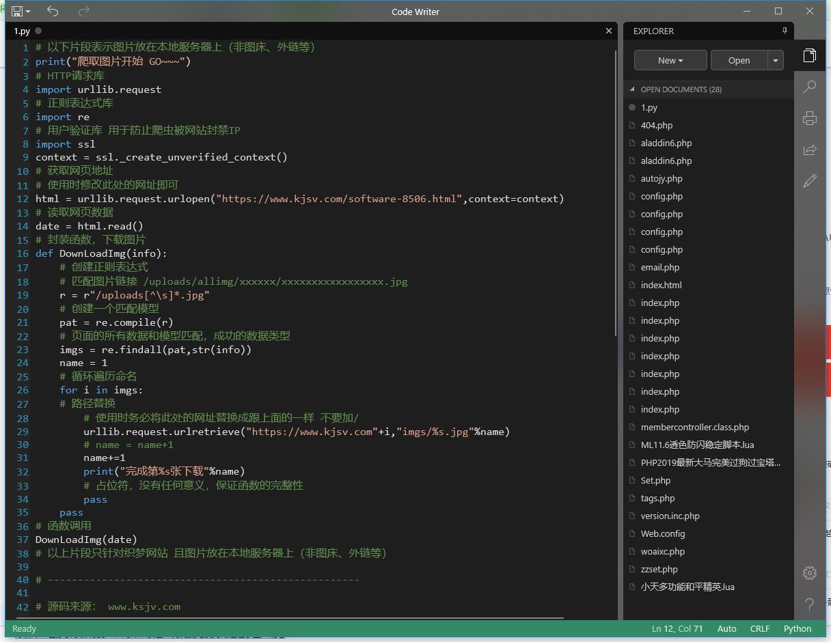Collapse the Open Documents section
The width and height of the screenshot is (831, 642).
[633, 89]
